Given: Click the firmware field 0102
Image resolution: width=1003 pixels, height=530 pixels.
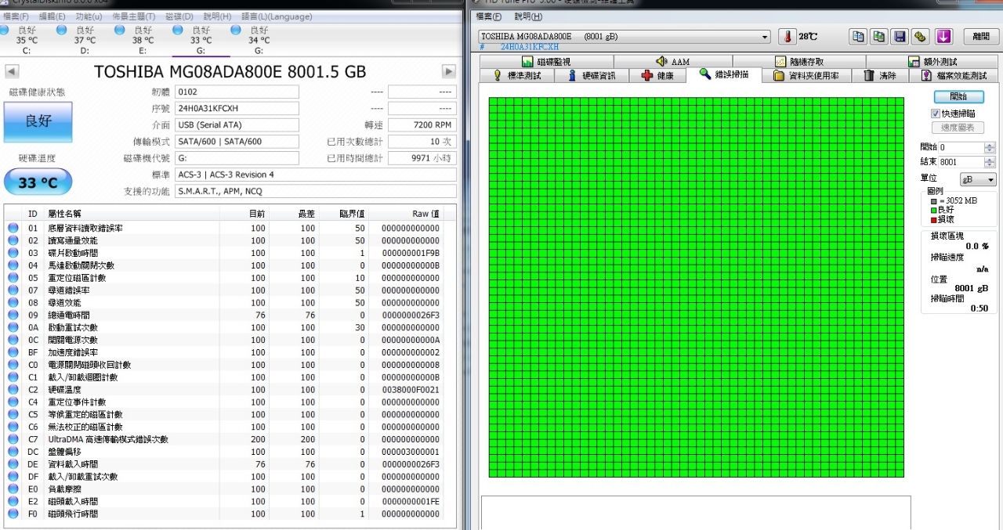Looking at the screenshot, I should tap(237, 92).
